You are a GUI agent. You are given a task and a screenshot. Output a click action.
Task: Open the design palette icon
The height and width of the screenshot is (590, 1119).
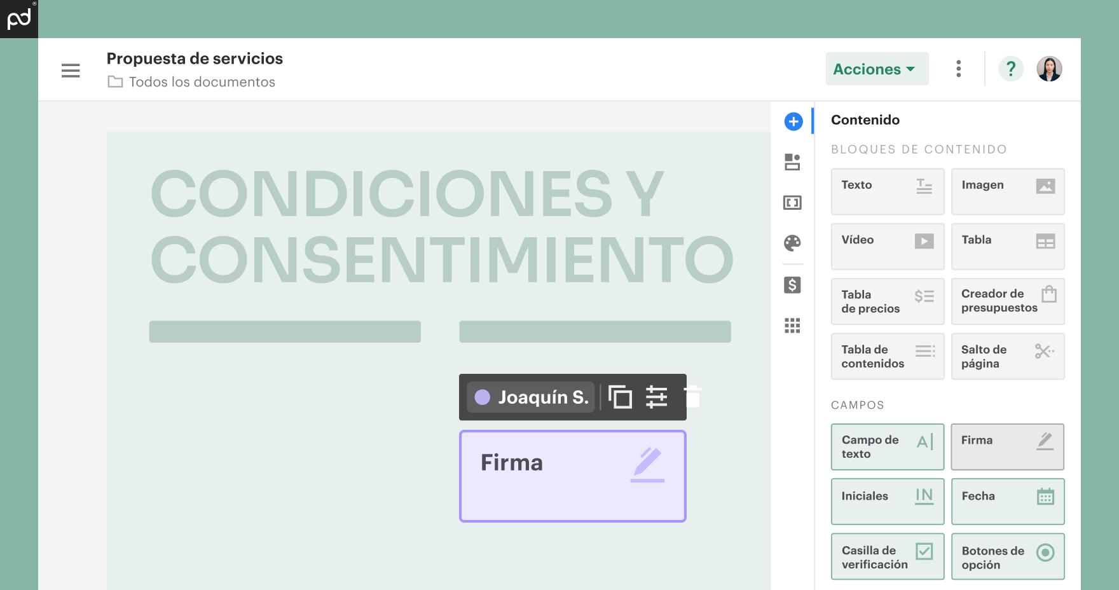pos(792,243)
